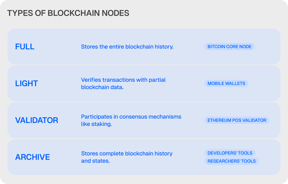The height and width of the screenshot is (184, 288).
Task: Click the 'blockchain data.' text line
Action: [x=102, y=87]
